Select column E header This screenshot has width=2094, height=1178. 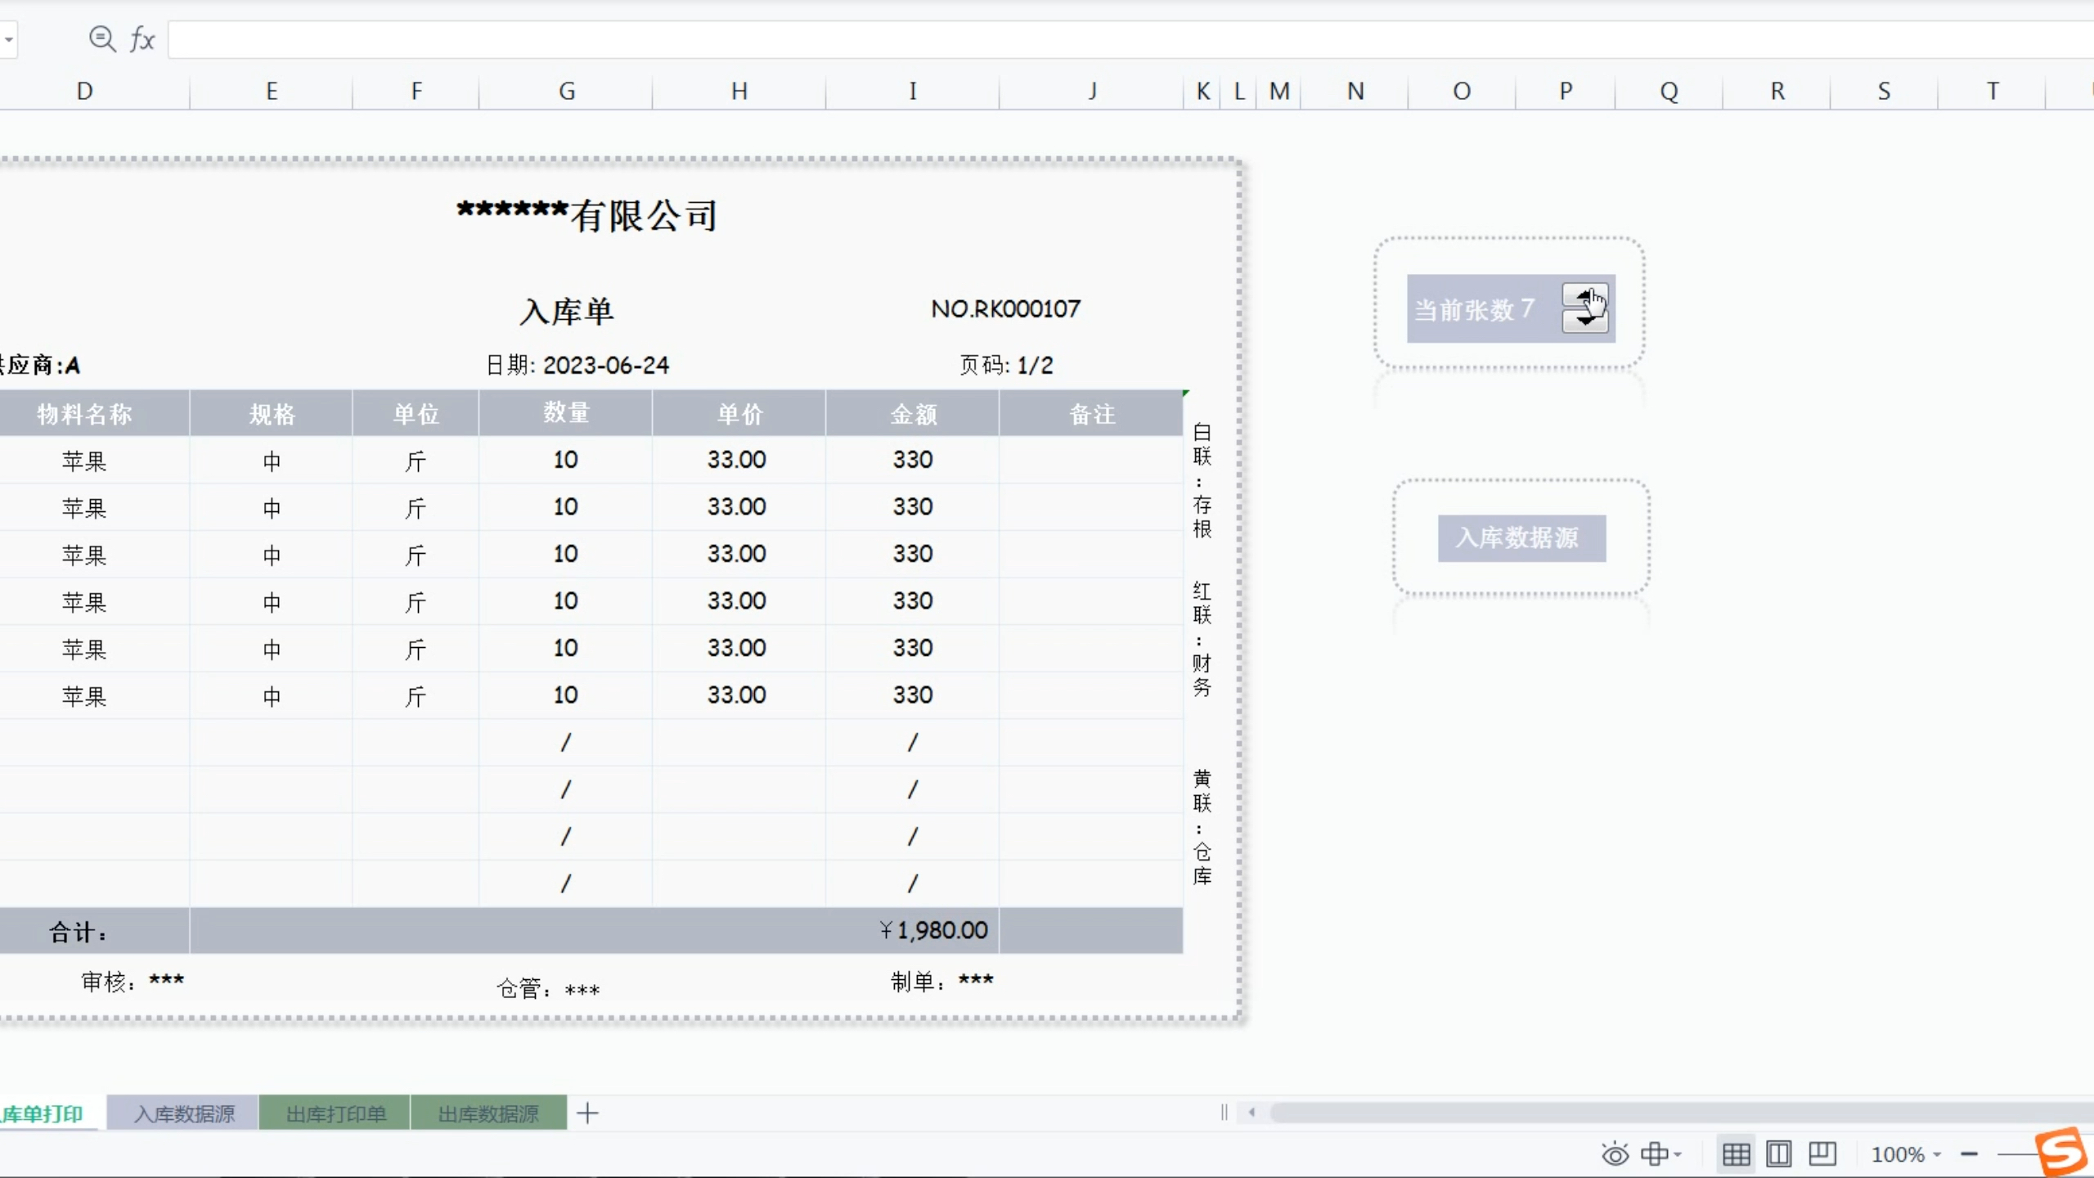tap(272, 91)
